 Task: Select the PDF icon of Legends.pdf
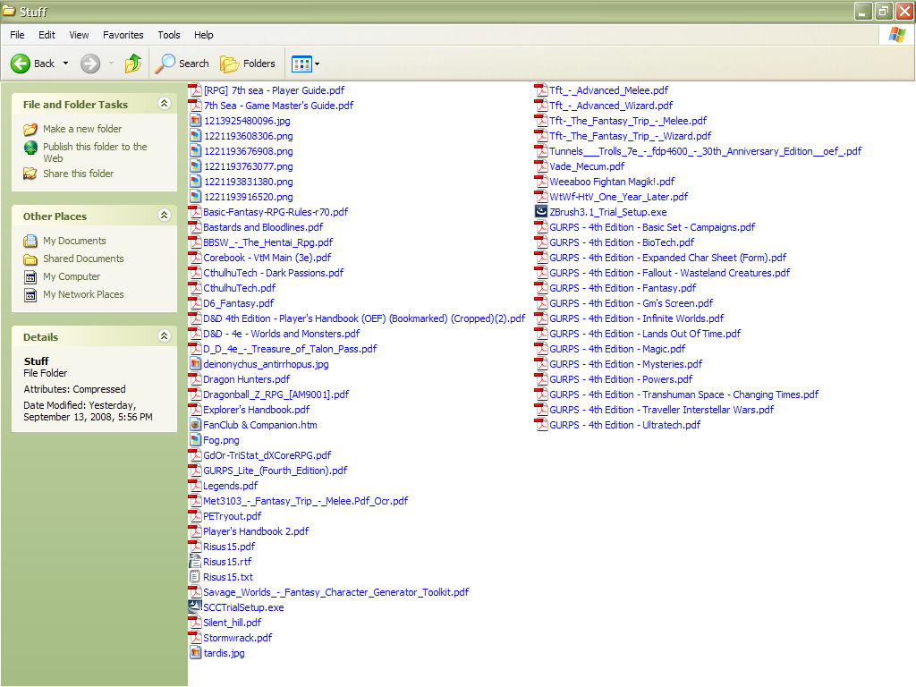pos(195,486)
